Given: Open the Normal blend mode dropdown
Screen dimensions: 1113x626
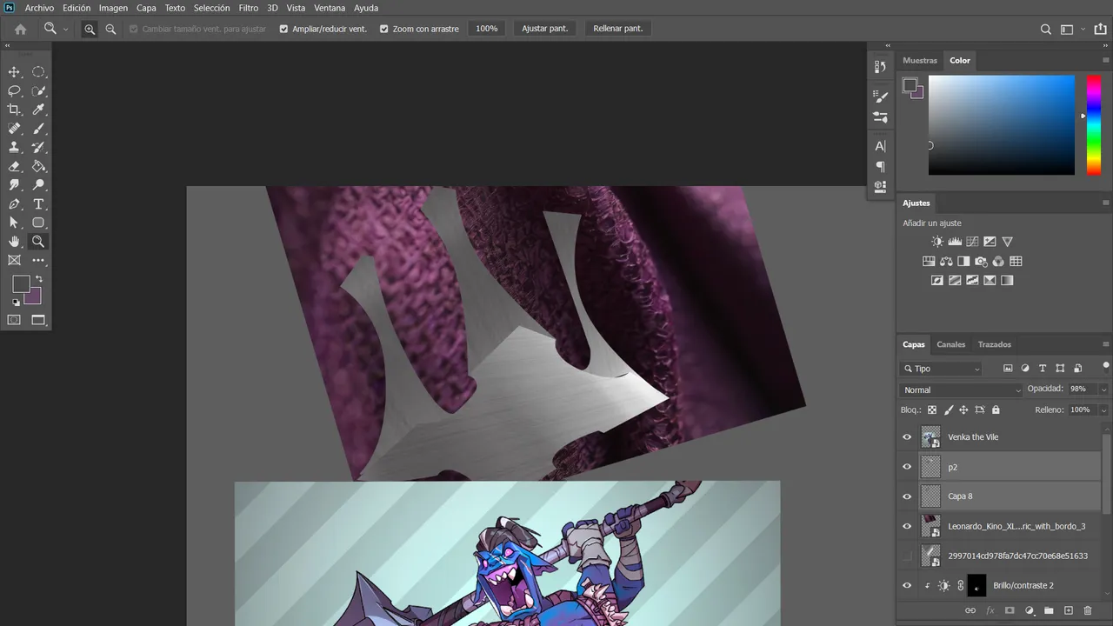Looking at the screenshot, I should (x=961, y=390).
